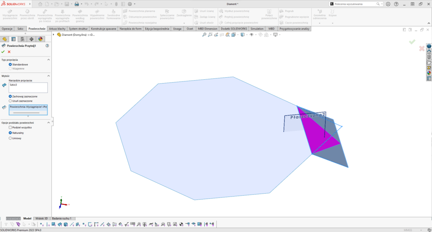
Task: Confirm the surface trim with green checkmark
Action: point(3,51)
